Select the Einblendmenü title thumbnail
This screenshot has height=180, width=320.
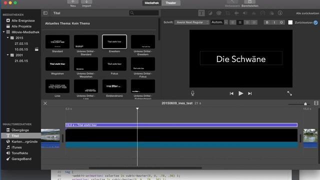[x=114, y=86]
